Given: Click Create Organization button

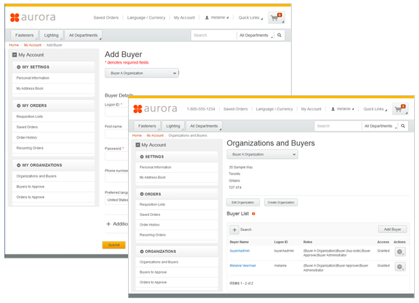Looking at the screenshot, I should coord(281,203).
